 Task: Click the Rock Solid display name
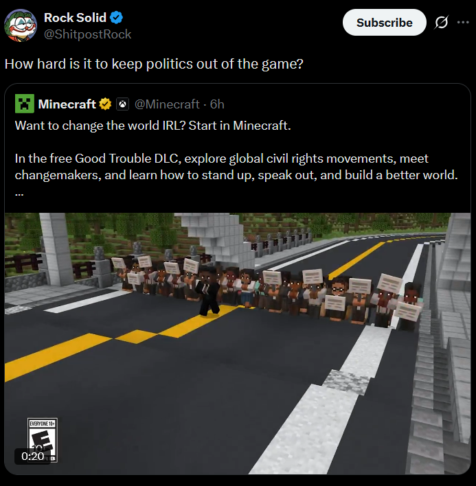[x=75, y=18]
